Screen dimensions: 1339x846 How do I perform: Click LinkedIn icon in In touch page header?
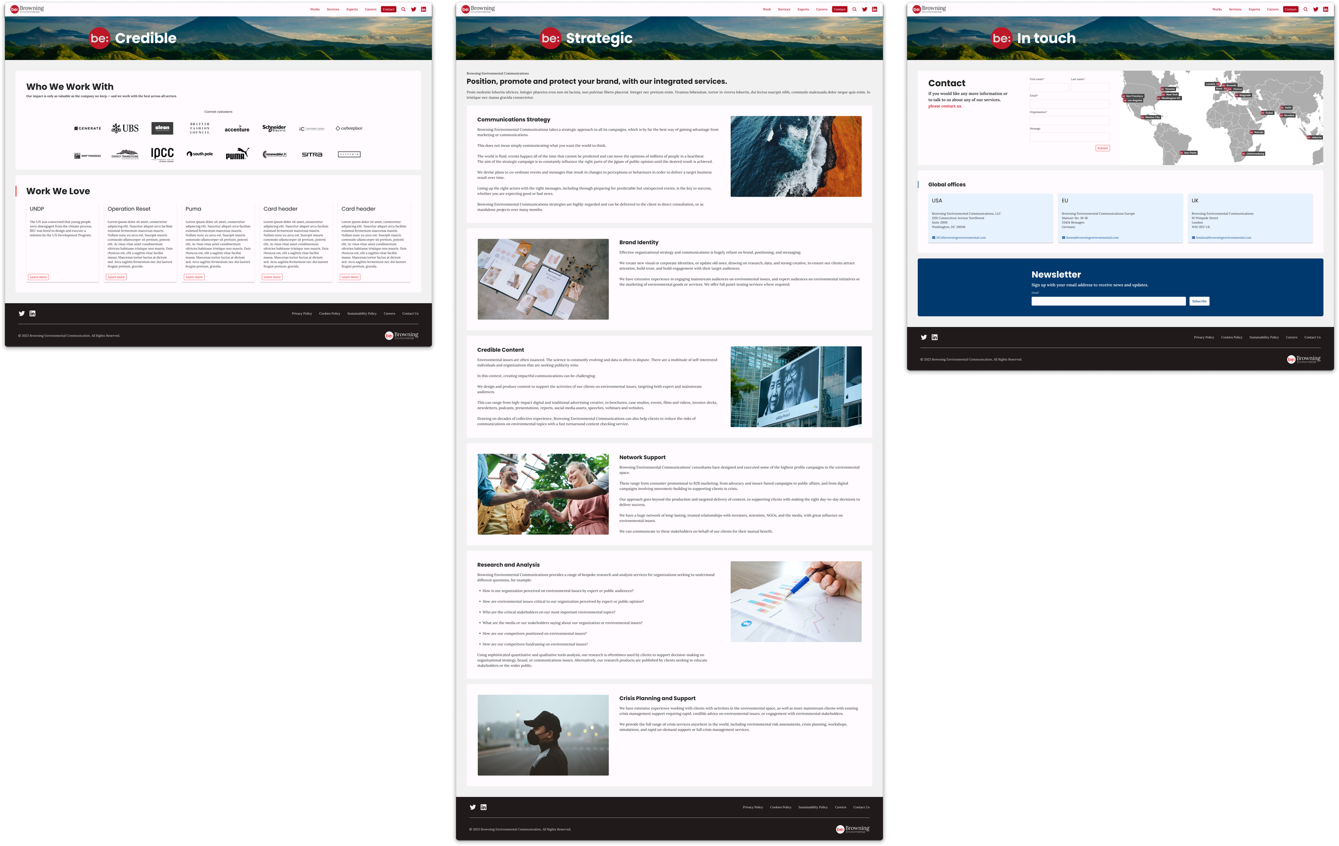(x=1325, y=10)
